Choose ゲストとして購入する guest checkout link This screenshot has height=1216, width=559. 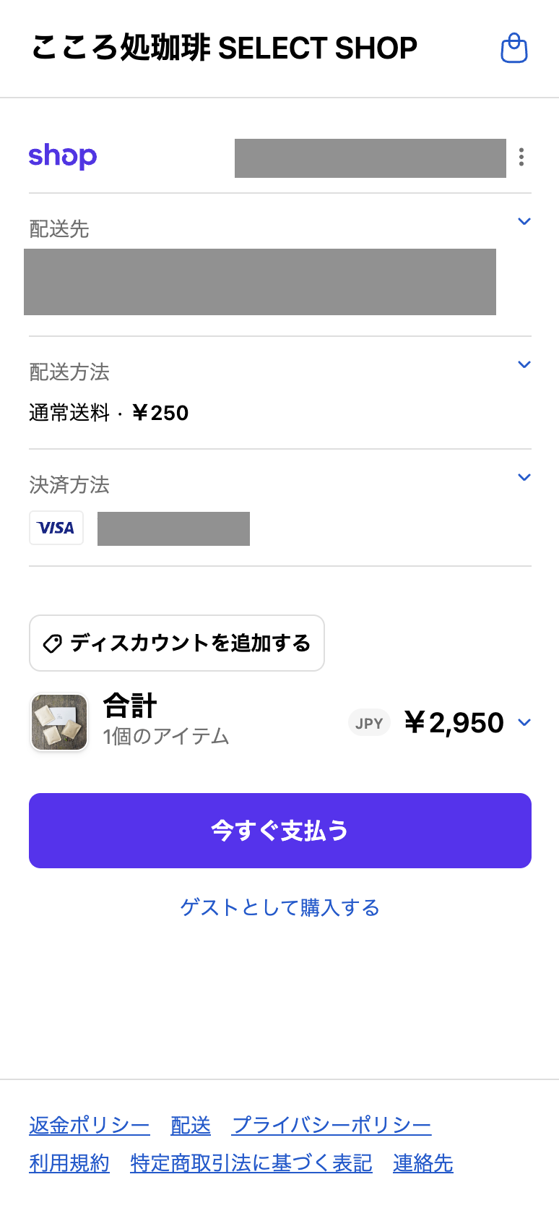click(x=280, y=907)
